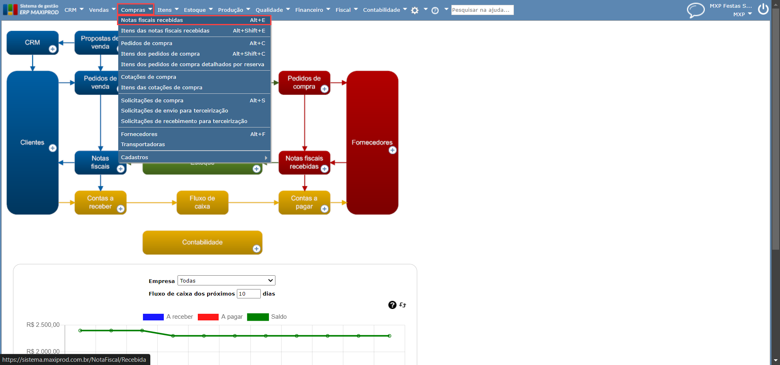Click the Fluxo de caixa block
Viewport: 780px width, 365px height.
[202, 202]
